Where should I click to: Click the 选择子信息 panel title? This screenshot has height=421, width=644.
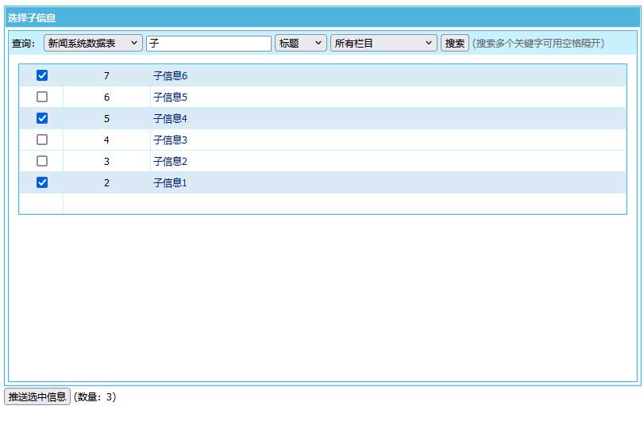(32, 17)
